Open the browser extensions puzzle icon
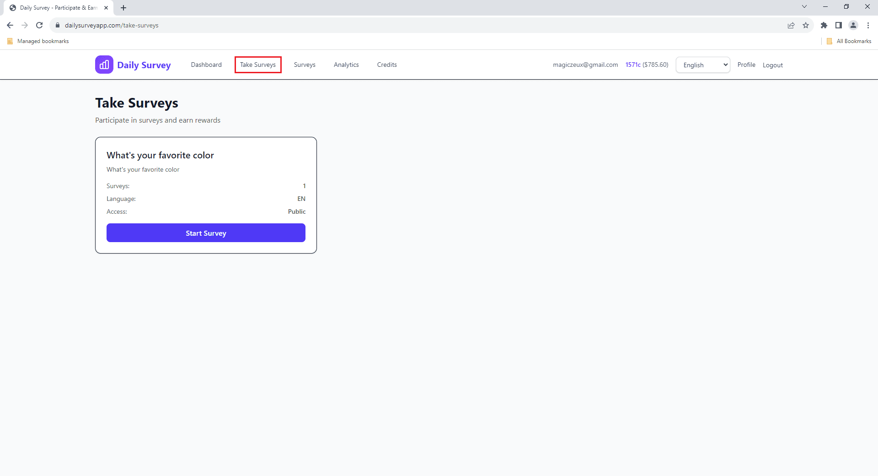Screen dimensions: 878x476 824,26
